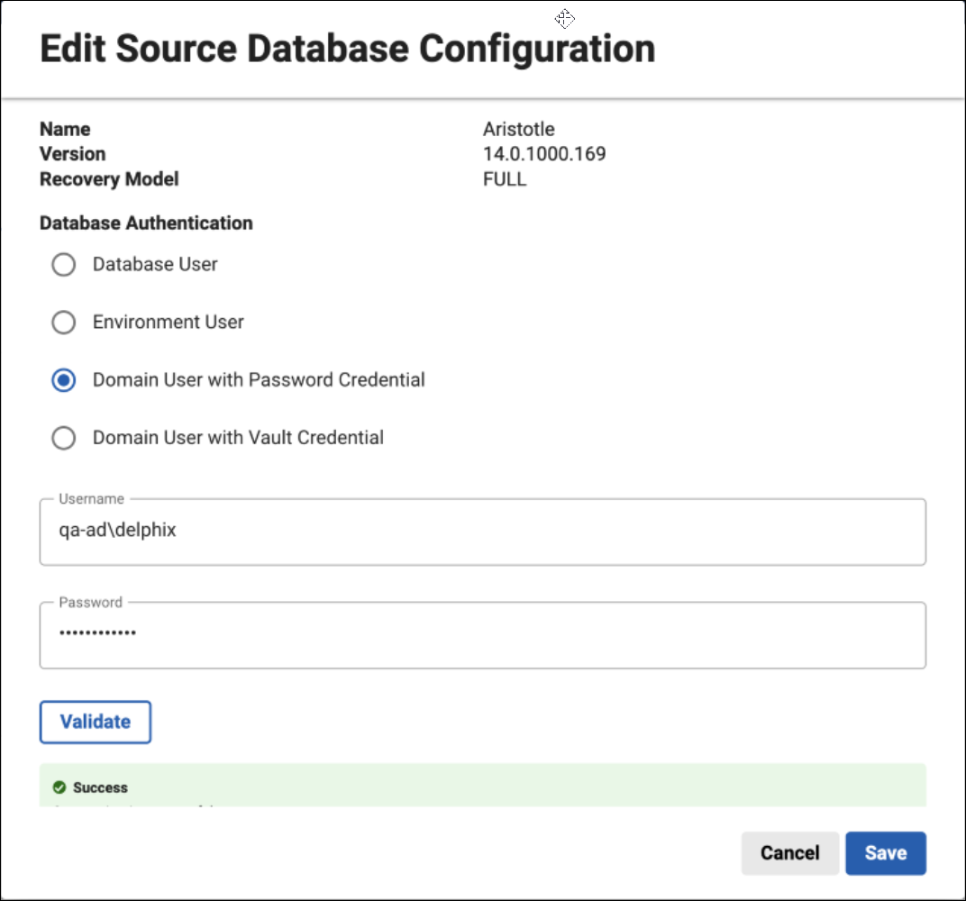Click the Version field label

click(x=72, y=154)
